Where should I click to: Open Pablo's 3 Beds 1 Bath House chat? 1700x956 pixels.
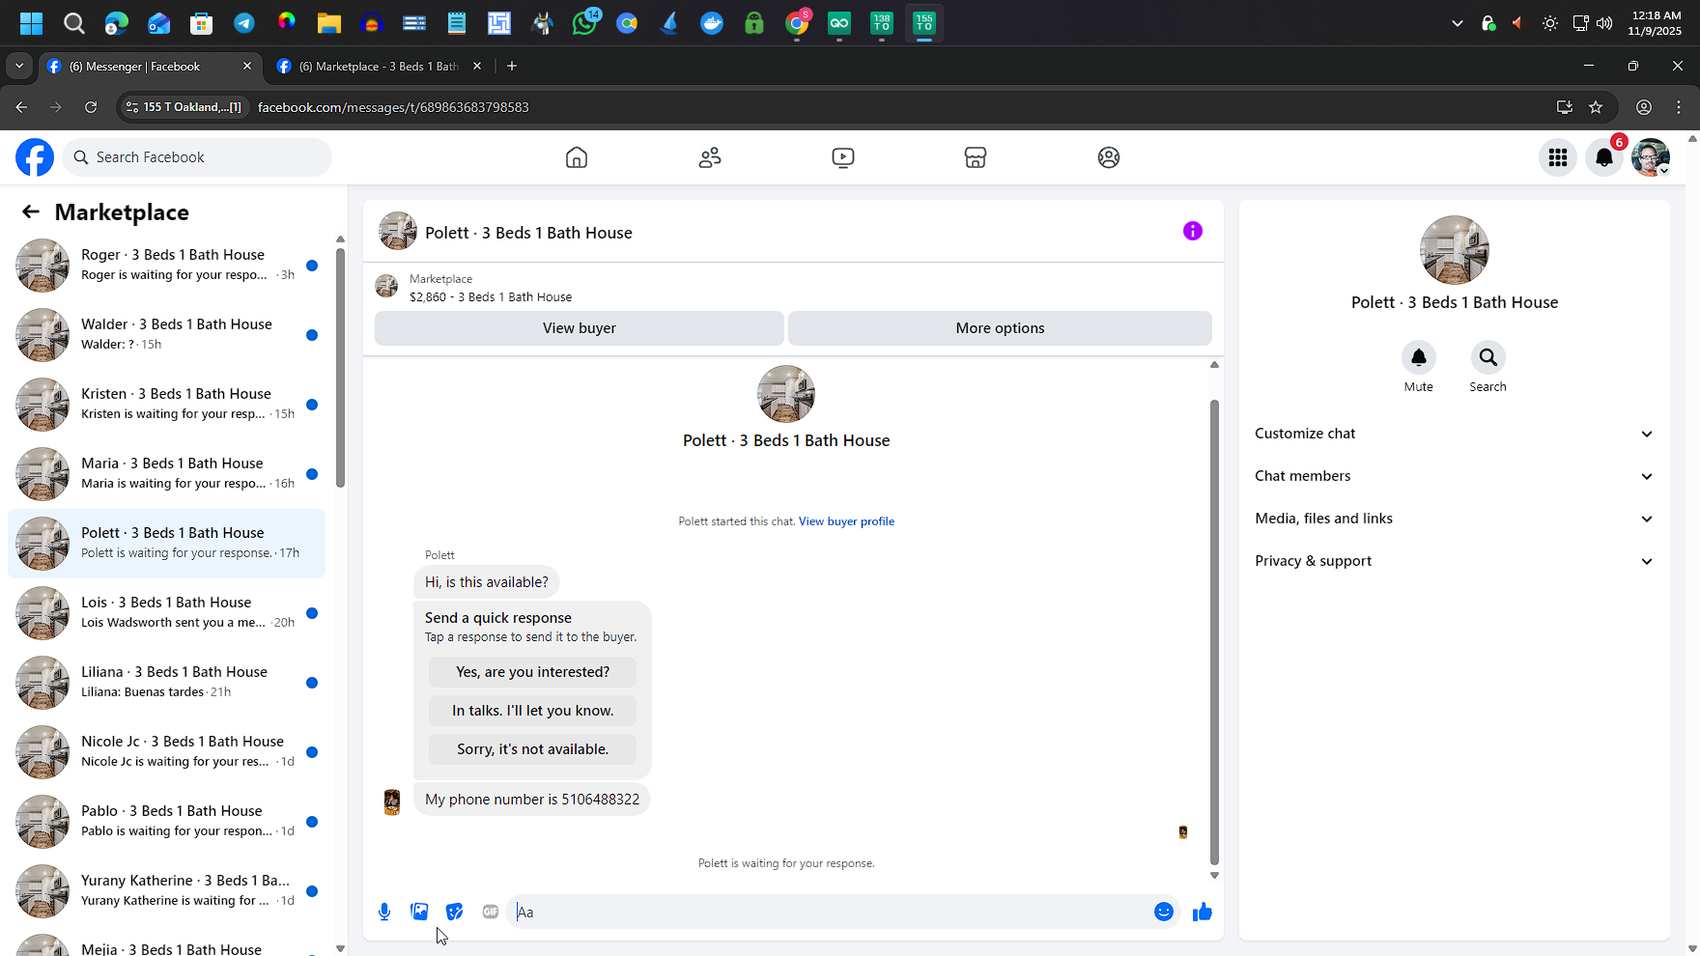click(167, 822)
